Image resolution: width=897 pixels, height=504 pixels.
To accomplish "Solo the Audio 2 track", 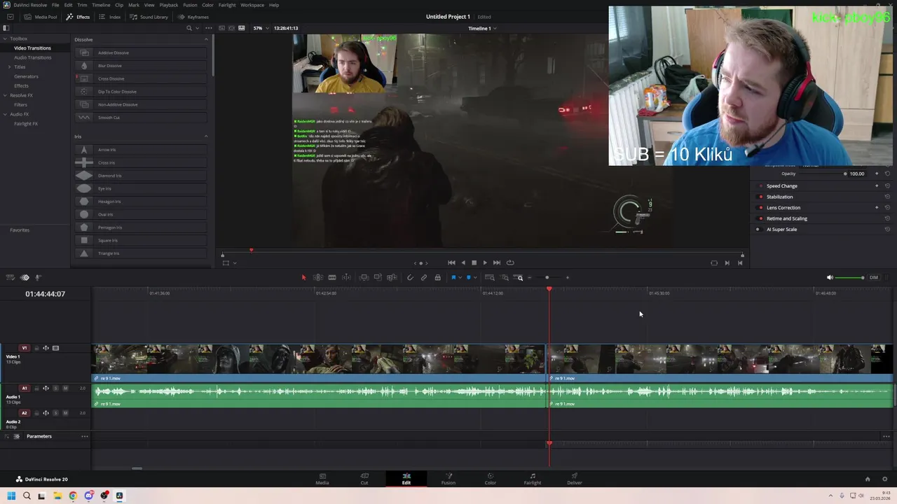I will coord(55,413).
